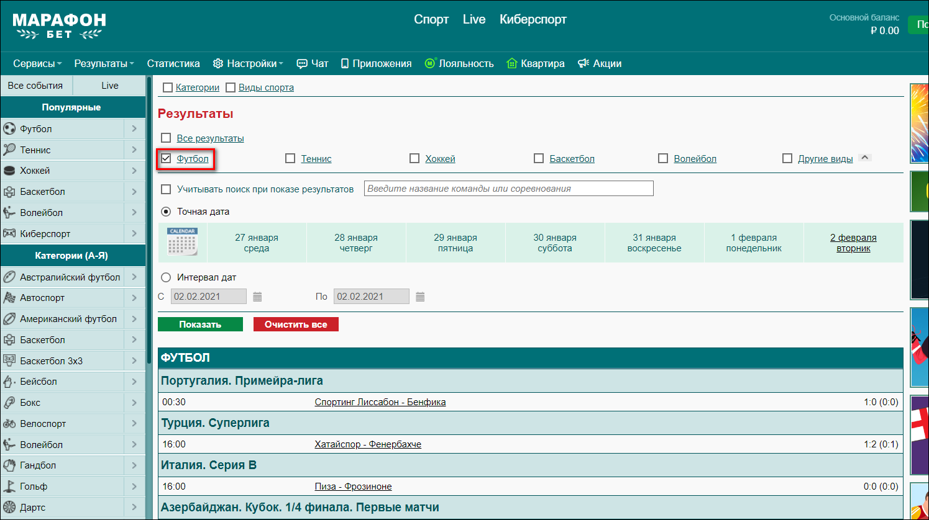This screenshot has height=520, width=929.
Task: Open Спорт in top navigation
Action: (431, 19)
